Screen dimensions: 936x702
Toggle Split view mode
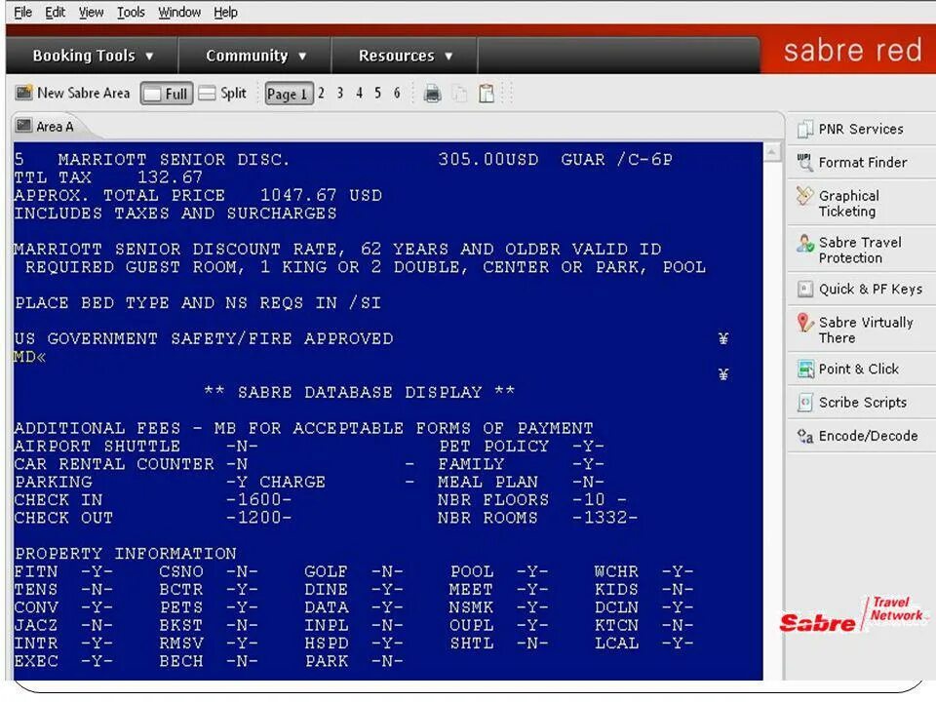[222, 94]
